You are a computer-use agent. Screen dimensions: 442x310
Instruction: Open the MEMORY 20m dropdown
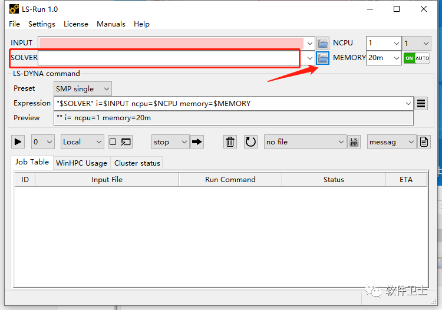click(384, 58)
